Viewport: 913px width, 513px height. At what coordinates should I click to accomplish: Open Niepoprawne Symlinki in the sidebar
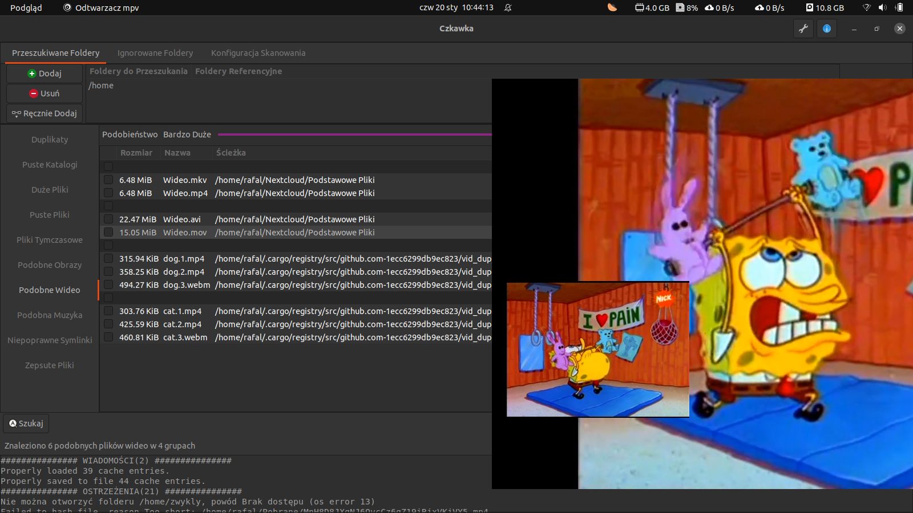click(50, 340)
